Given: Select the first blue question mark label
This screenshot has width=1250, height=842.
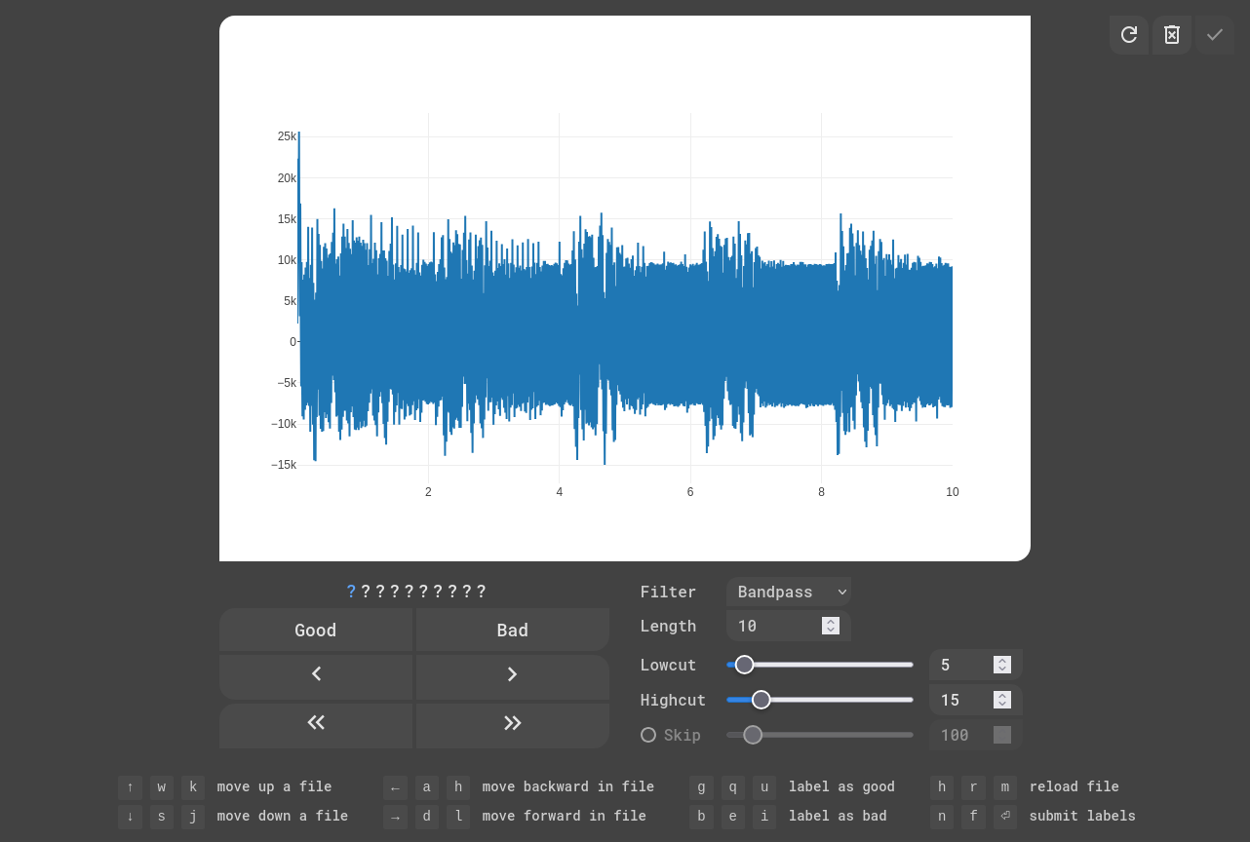Looking at the screenshot, I should coord(351,592).
